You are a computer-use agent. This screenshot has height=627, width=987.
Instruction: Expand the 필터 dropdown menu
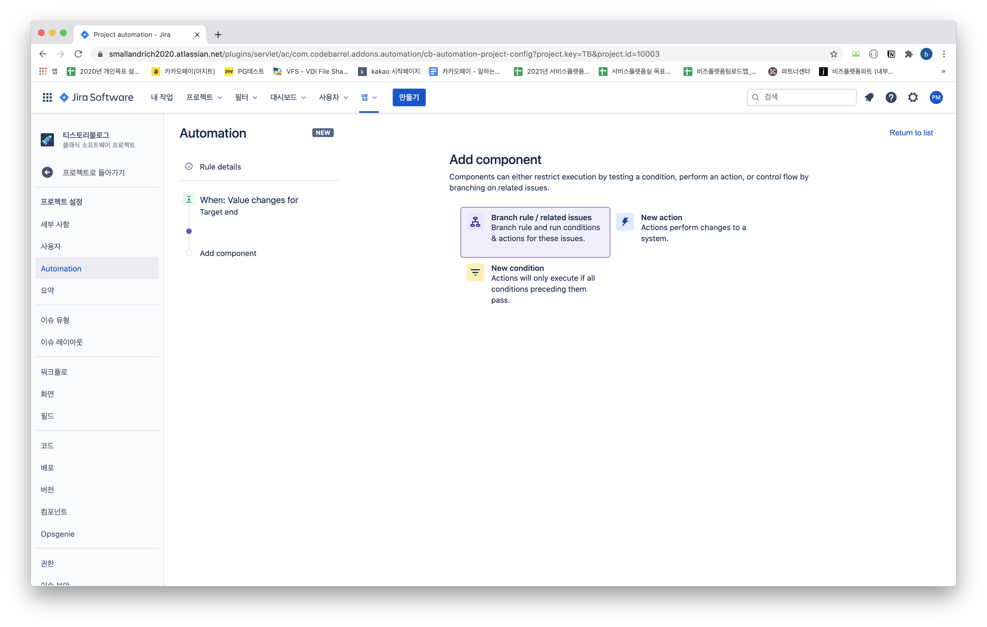point(246,97)
